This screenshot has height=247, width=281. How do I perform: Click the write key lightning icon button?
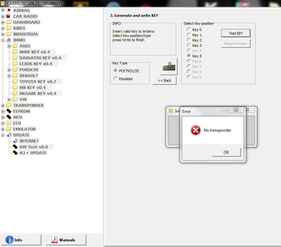pyautogui.click(x=169, y=67)
